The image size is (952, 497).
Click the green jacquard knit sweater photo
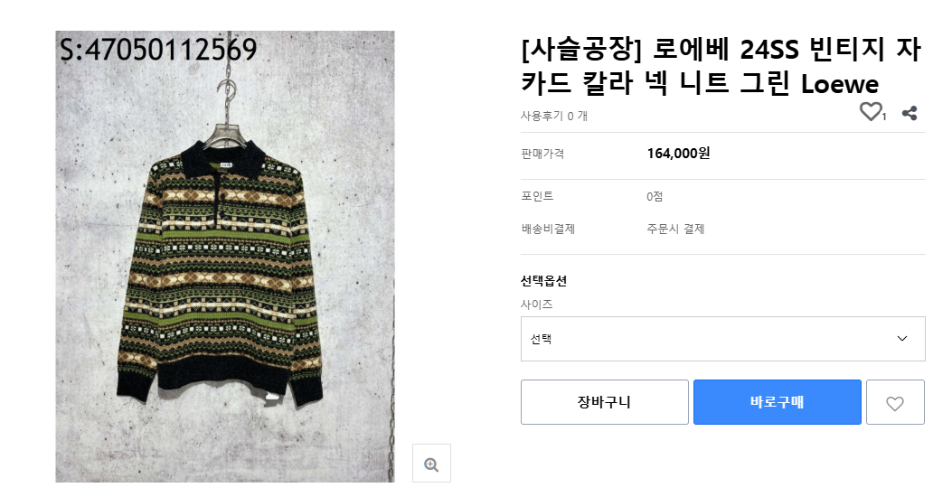pyautogui.click(x=224, y=271)
